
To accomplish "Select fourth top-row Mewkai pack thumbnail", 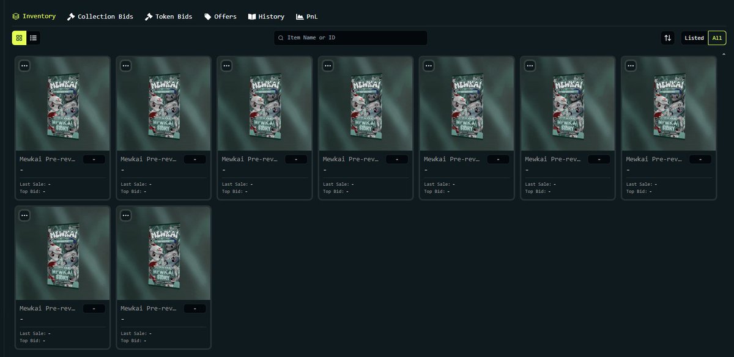I will click(366, 104).
